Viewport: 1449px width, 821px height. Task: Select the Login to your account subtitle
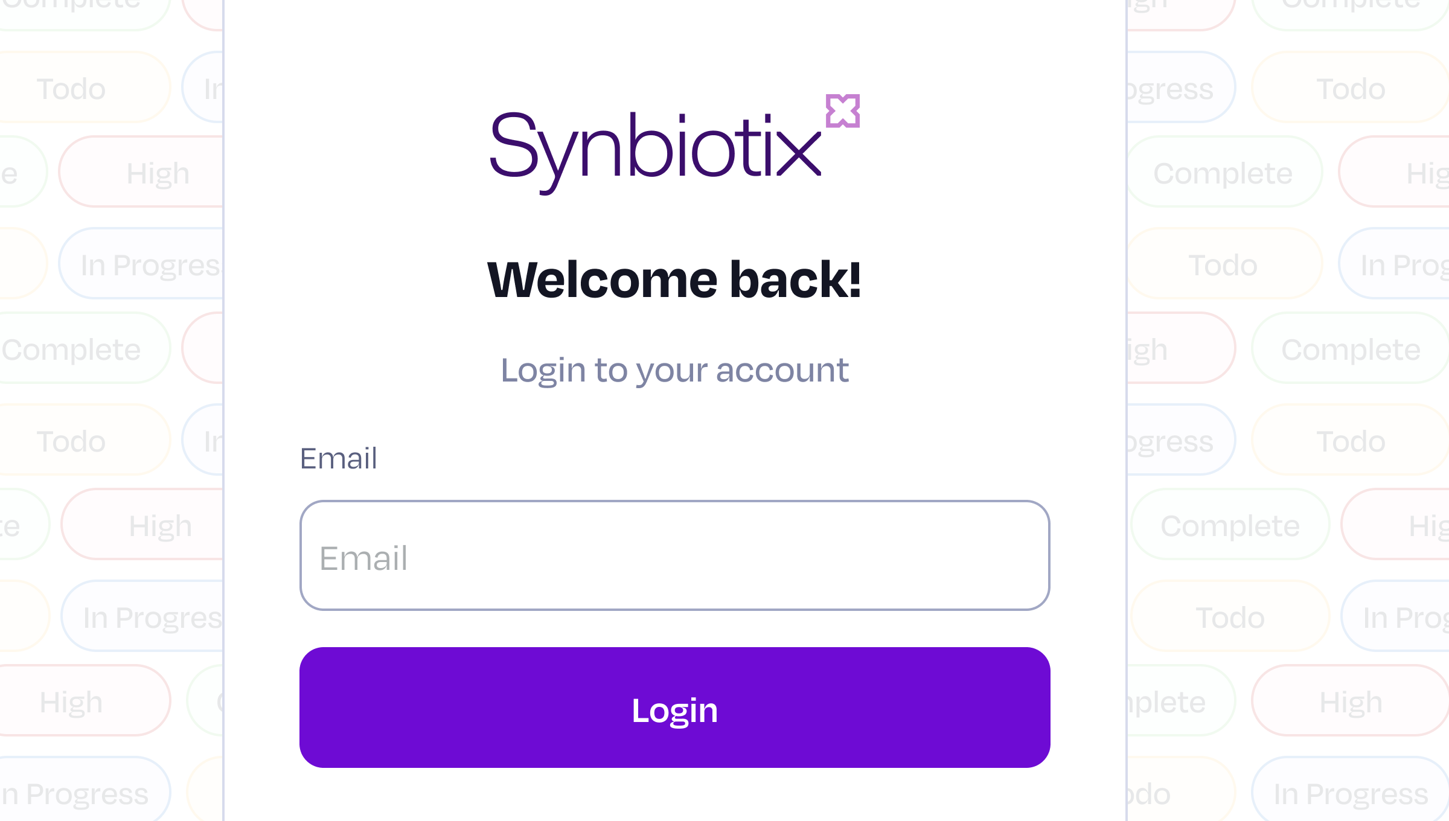(676, 370)
